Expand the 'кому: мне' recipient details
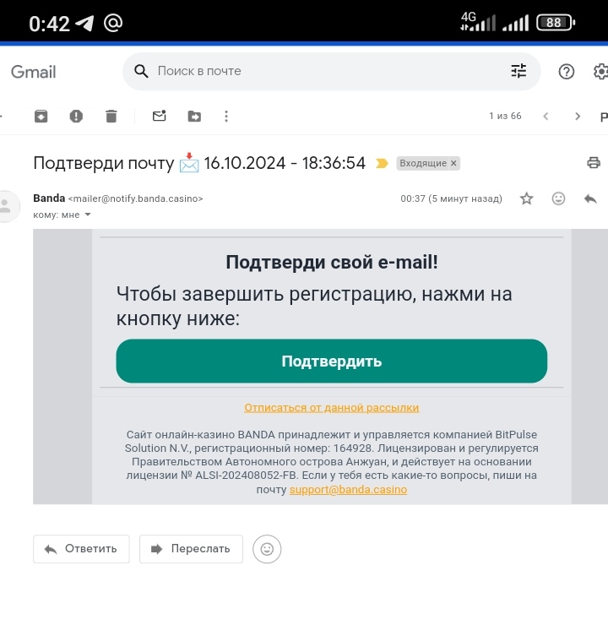The height and width of the screenshot is (625, 608). (x=88, y=215)
